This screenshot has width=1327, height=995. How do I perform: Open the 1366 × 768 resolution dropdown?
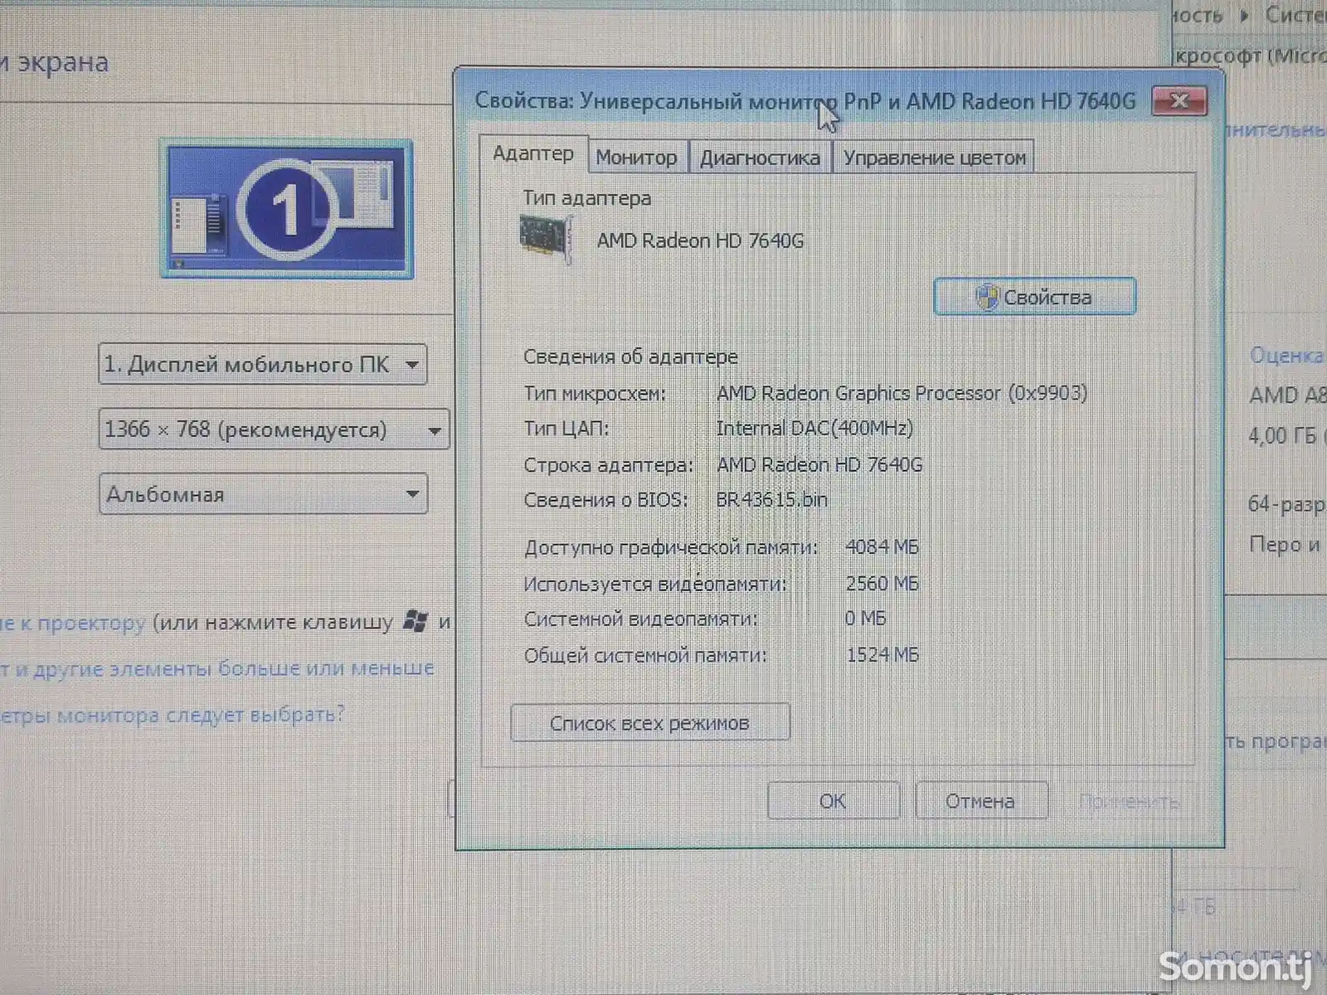274,430
